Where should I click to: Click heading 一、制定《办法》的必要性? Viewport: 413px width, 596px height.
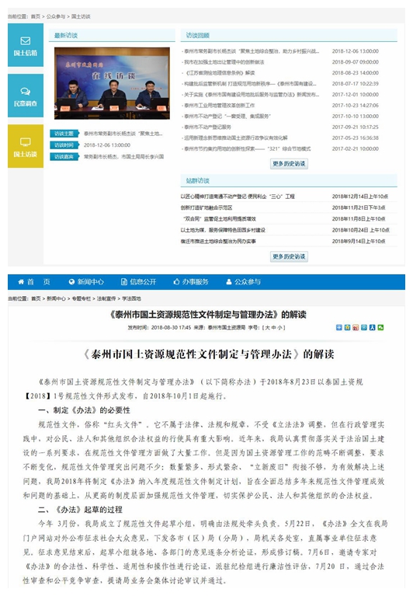84,410
